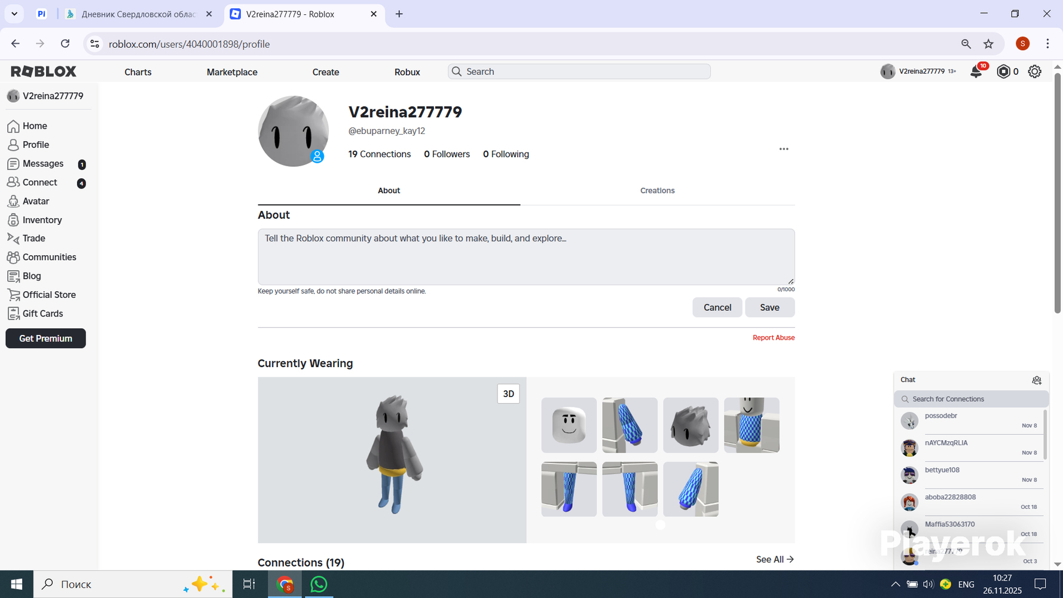Open Create in the top navigation
This screenshot has width=1063, height=598.
pyautogui.click(x=326, y=72)
